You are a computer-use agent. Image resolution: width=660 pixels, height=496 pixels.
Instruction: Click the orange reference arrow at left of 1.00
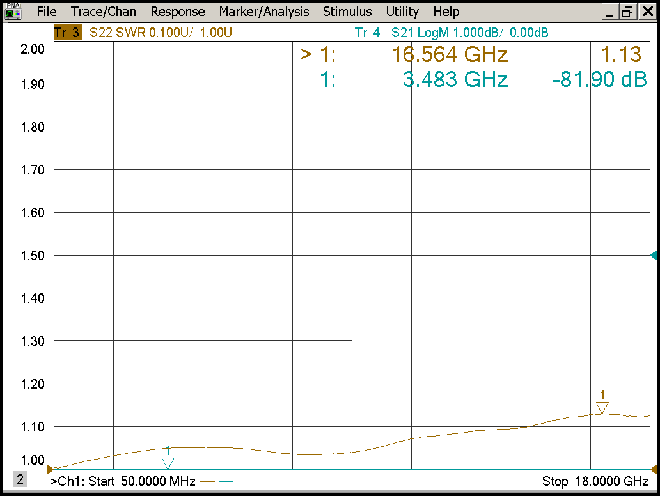click(51, 469)
